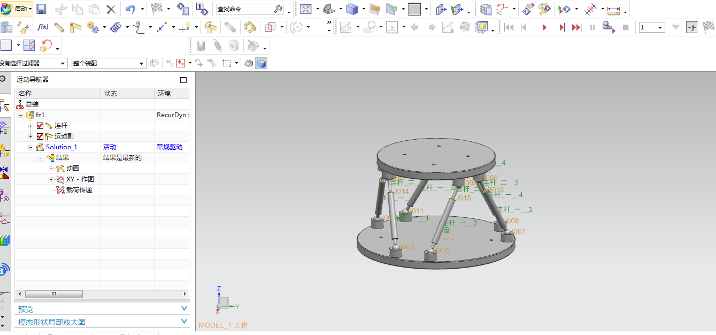The width and height of the screenshot is (716, 335).
Task: Select the spring connector tool
Action: pos(116,27)
